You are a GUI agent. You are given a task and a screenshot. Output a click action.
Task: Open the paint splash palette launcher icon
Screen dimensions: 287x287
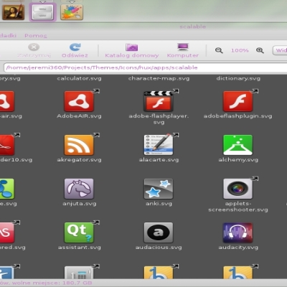point(72,12)
